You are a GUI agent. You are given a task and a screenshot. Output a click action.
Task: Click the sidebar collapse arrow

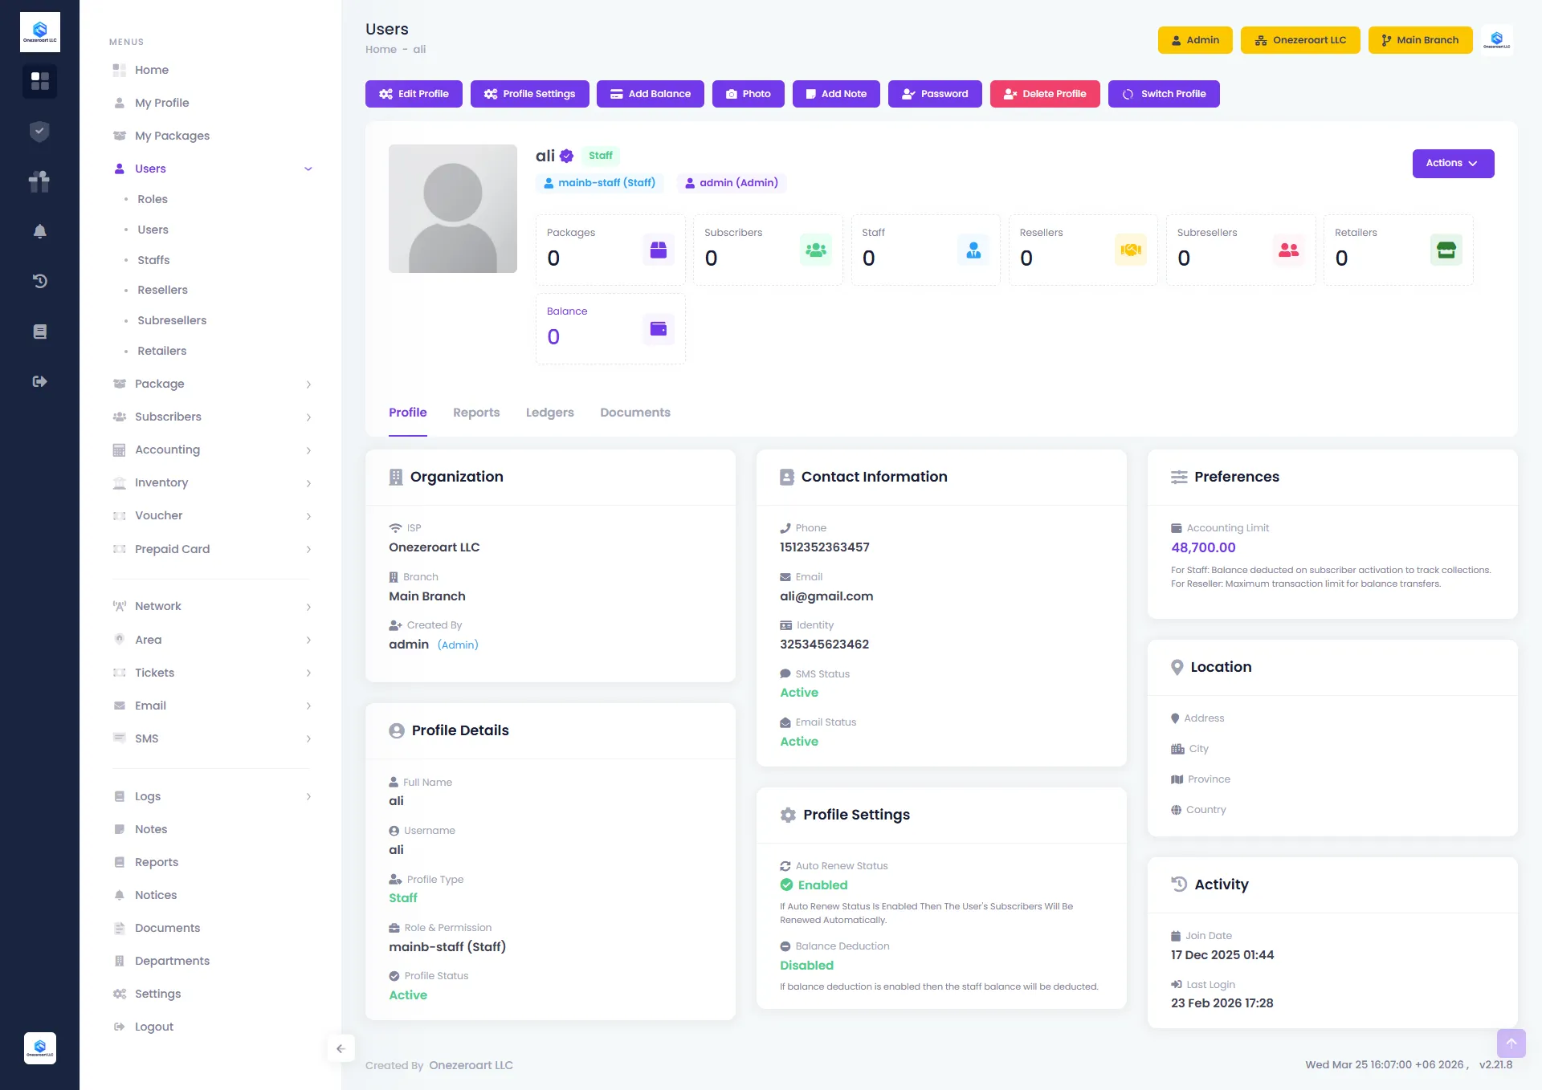(x=341, y=1048)
